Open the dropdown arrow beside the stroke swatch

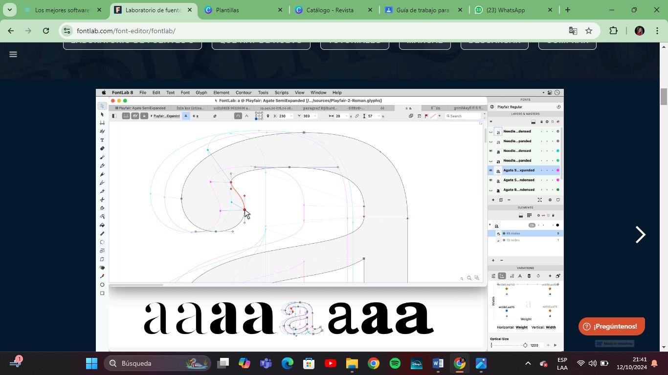tap(439, 116)
